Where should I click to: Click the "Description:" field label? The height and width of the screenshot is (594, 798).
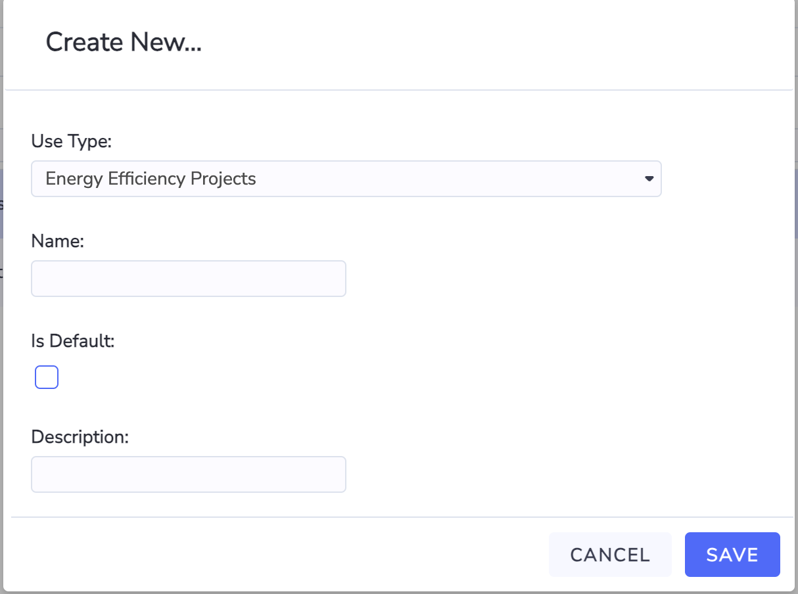(80, 437)
